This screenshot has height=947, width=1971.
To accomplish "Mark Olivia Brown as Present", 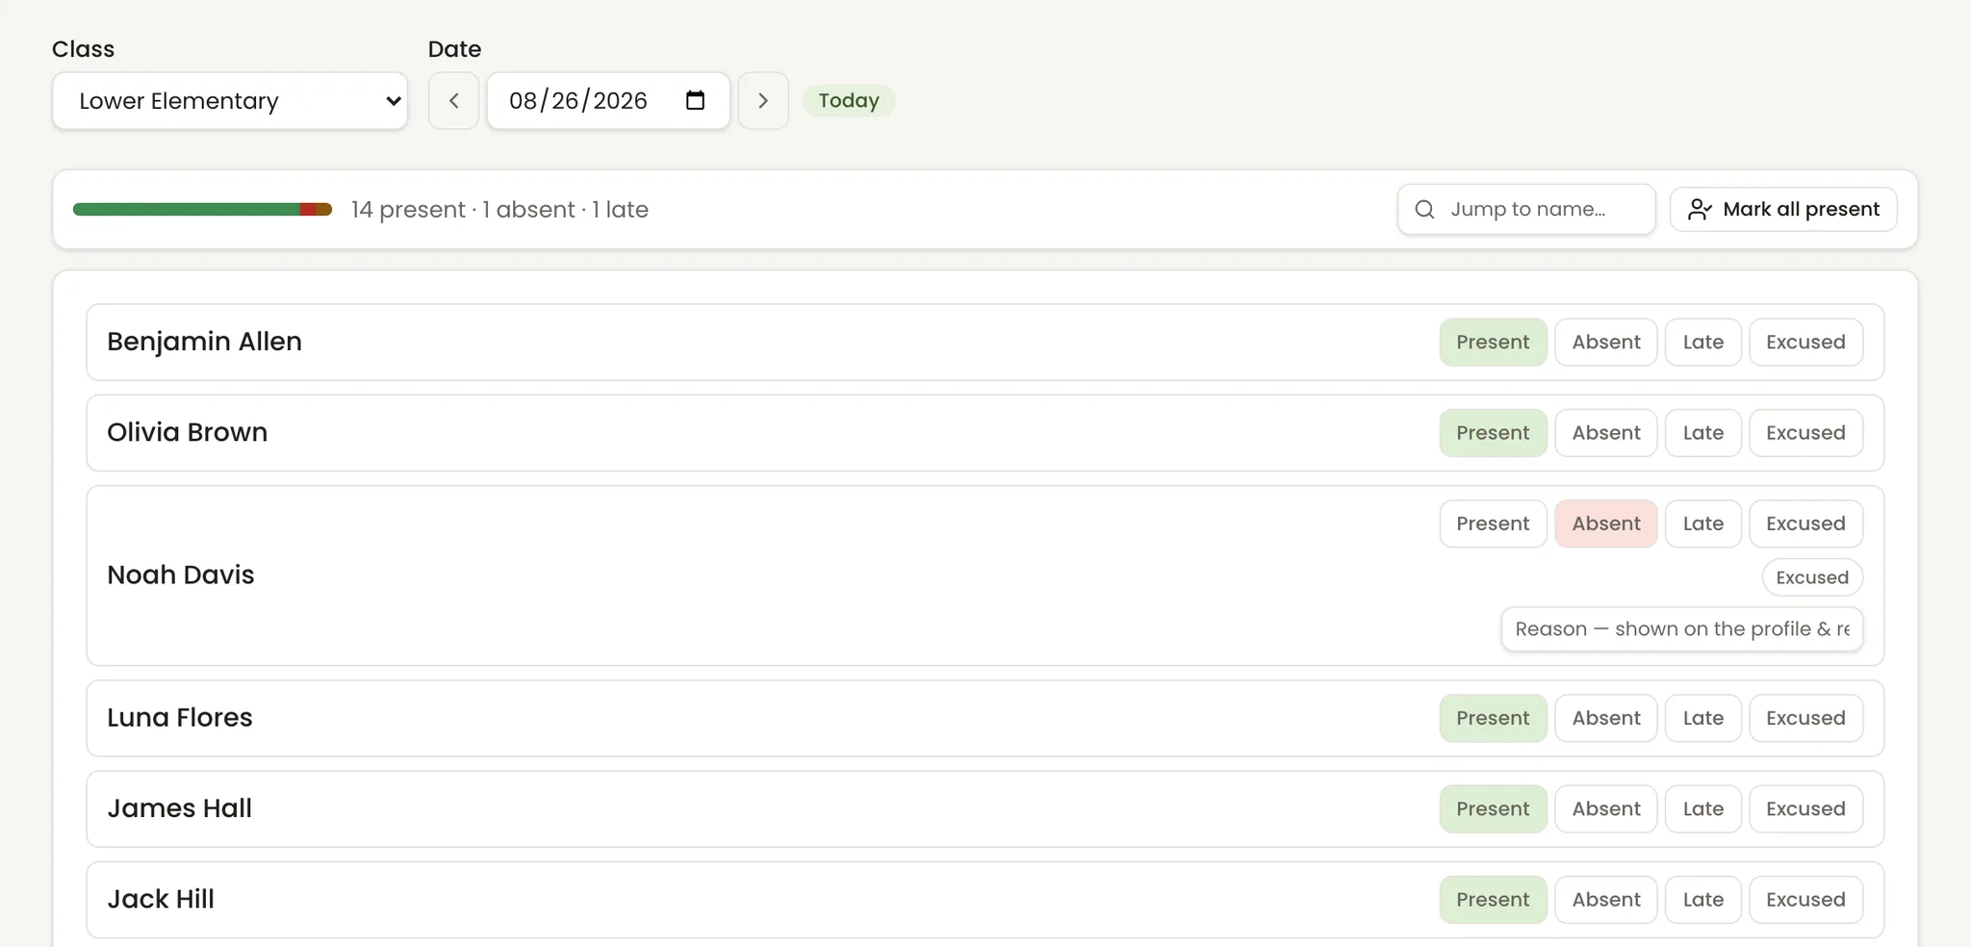I will point(1493,433).
